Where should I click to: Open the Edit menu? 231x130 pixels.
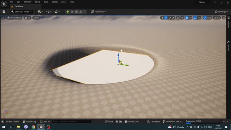18,2
